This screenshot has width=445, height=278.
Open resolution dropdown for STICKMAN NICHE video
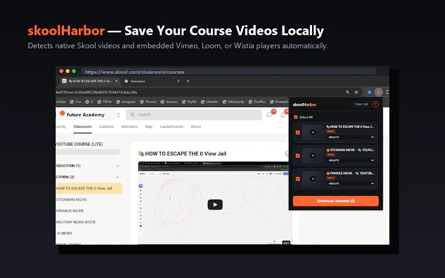[350, 161]
